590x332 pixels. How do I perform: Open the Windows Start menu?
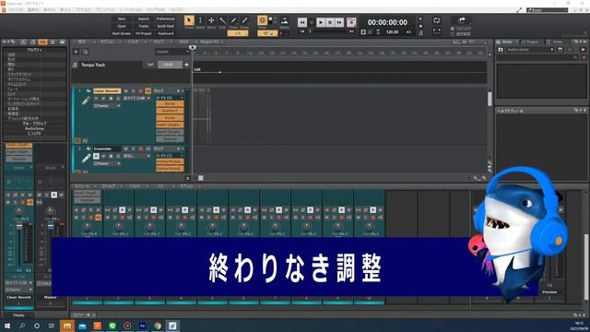(7, 326)
